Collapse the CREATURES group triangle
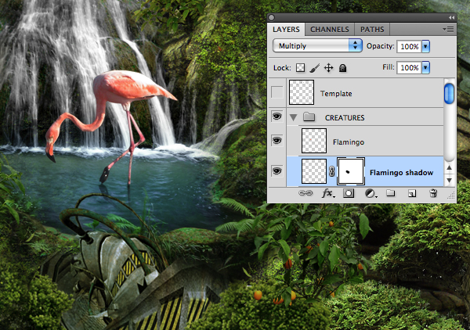This screenshot has width=470, height=330. 294,117
